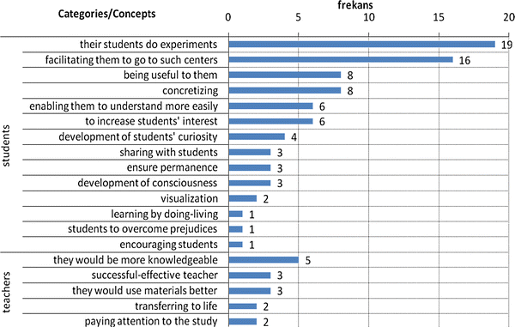Select the 'ensure permanence' category label
The width and height of the screenshot is (515, 327).
pos(173,167)
